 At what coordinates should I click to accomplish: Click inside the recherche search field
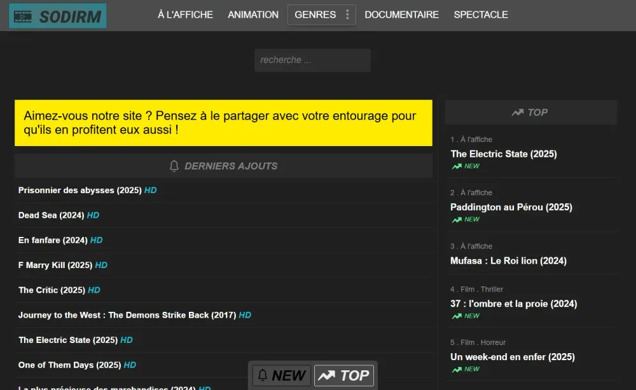[x=312, y=60]
